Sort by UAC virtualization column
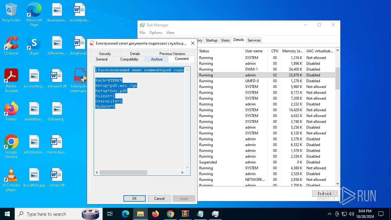The image size is (391, 220). pyautogui.click(x=320, y=51)
